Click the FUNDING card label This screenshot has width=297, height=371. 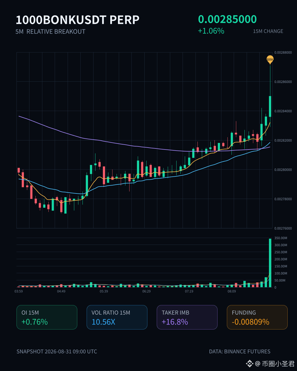(x=244, y=313)
